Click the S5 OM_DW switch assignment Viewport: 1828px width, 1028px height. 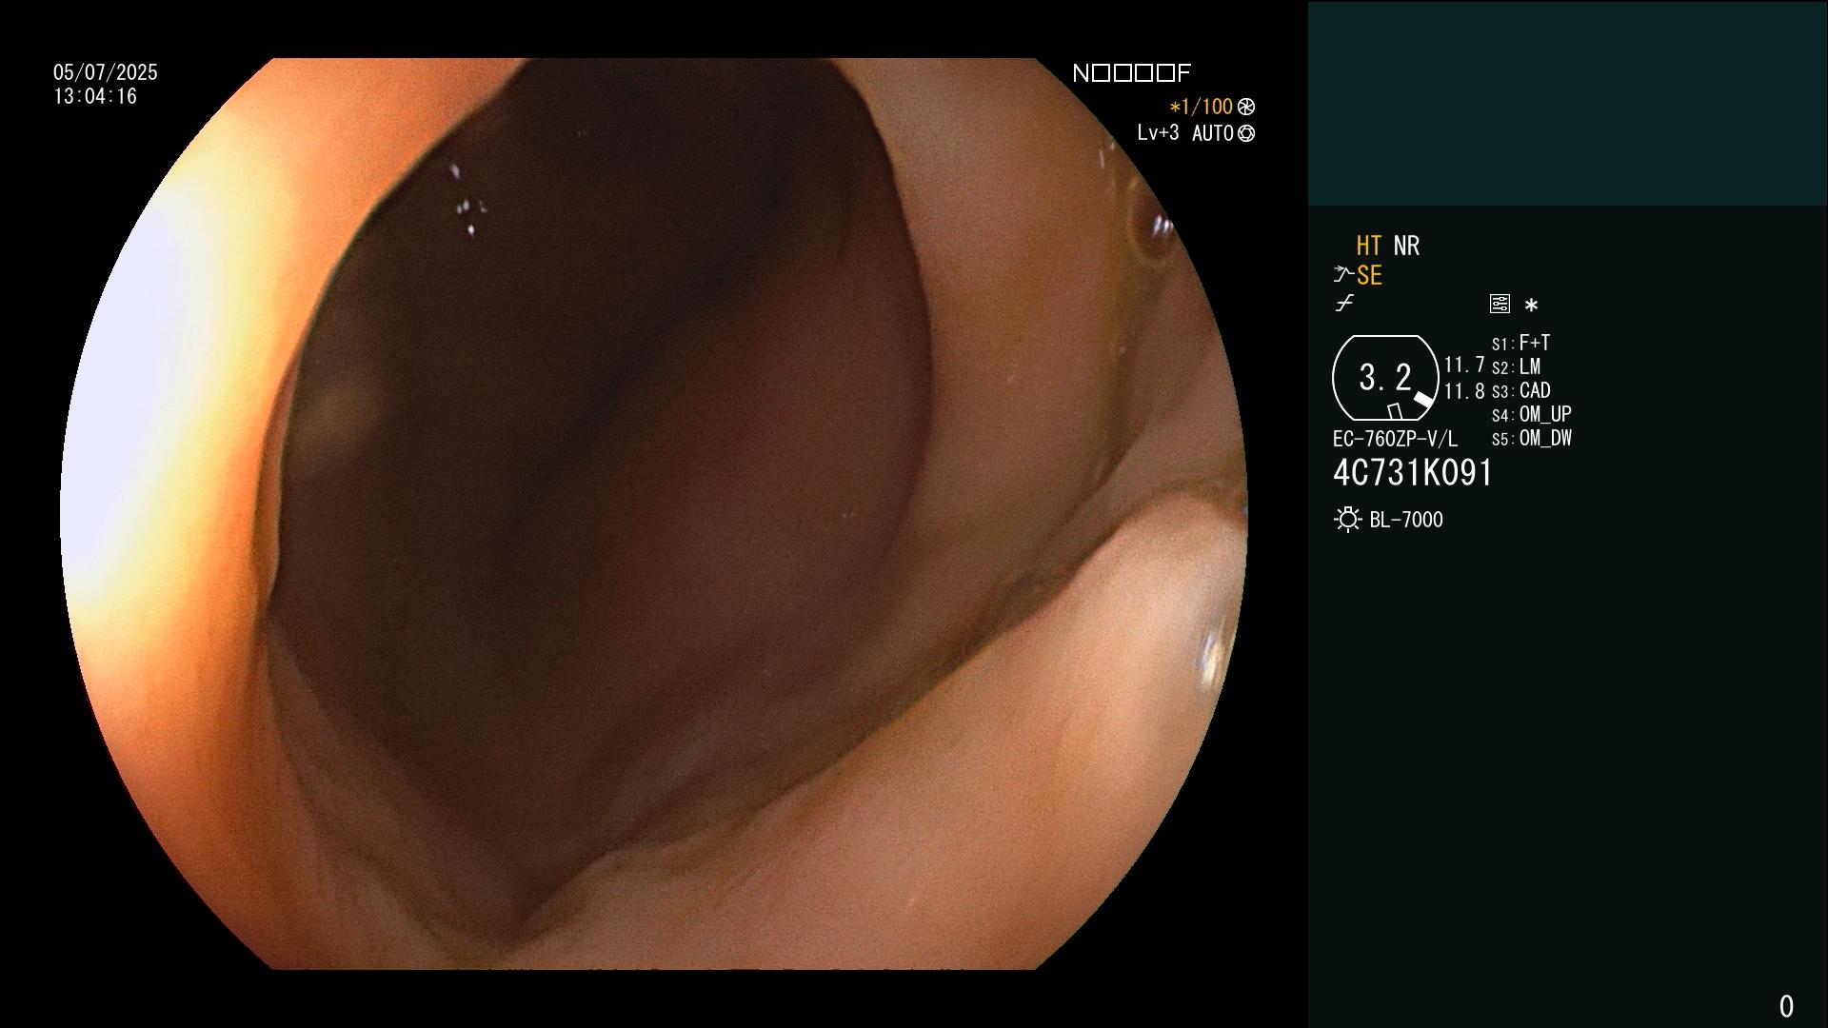tap(1532, 438)
